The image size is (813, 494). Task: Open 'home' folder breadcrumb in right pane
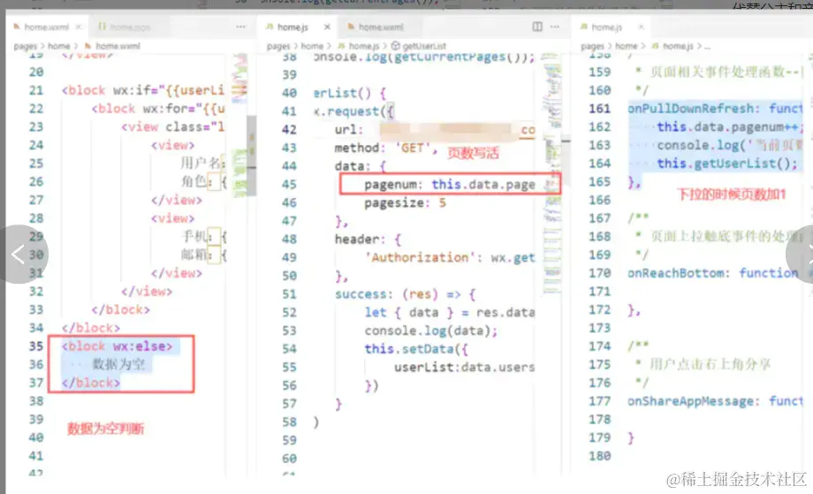pyautogui.click(x=626, y=46)
